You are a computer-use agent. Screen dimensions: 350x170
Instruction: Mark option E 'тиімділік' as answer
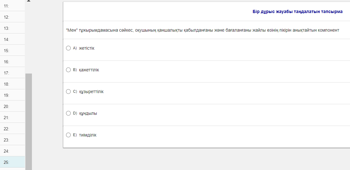[69, 135]
